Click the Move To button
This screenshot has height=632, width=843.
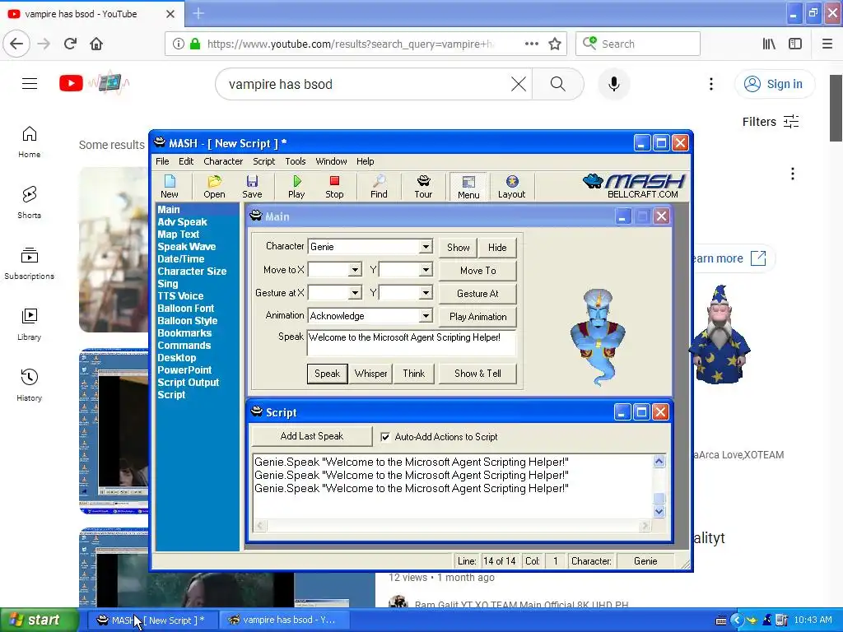click(478, 271)
